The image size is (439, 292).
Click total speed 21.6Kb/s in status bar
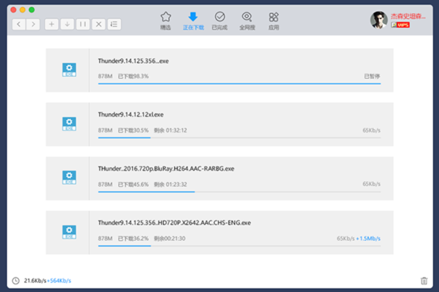coord(35,281)
